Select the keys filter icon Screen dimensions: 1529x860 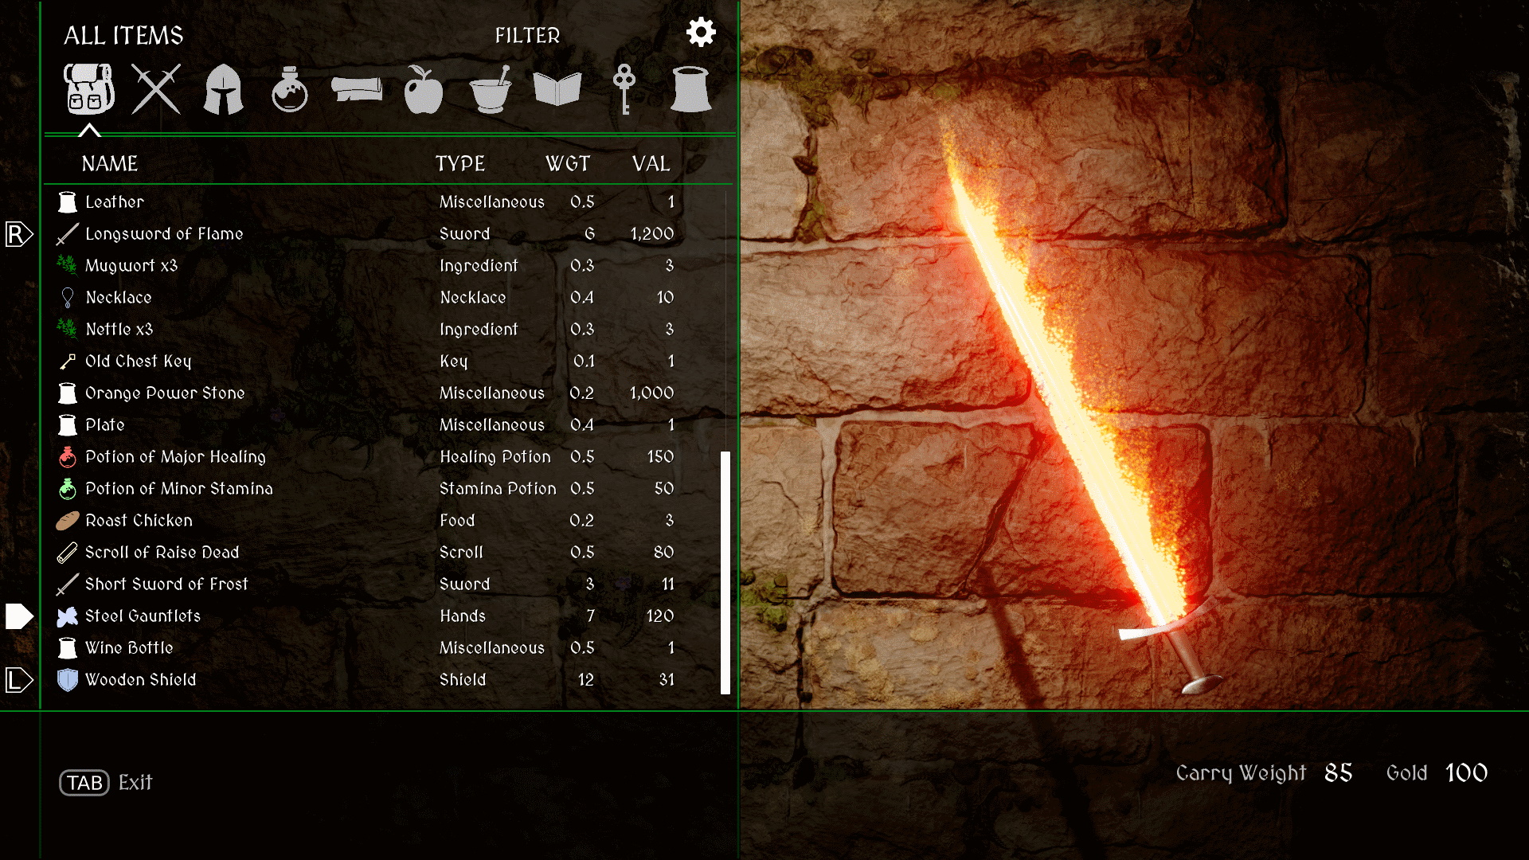pos(625,89)
